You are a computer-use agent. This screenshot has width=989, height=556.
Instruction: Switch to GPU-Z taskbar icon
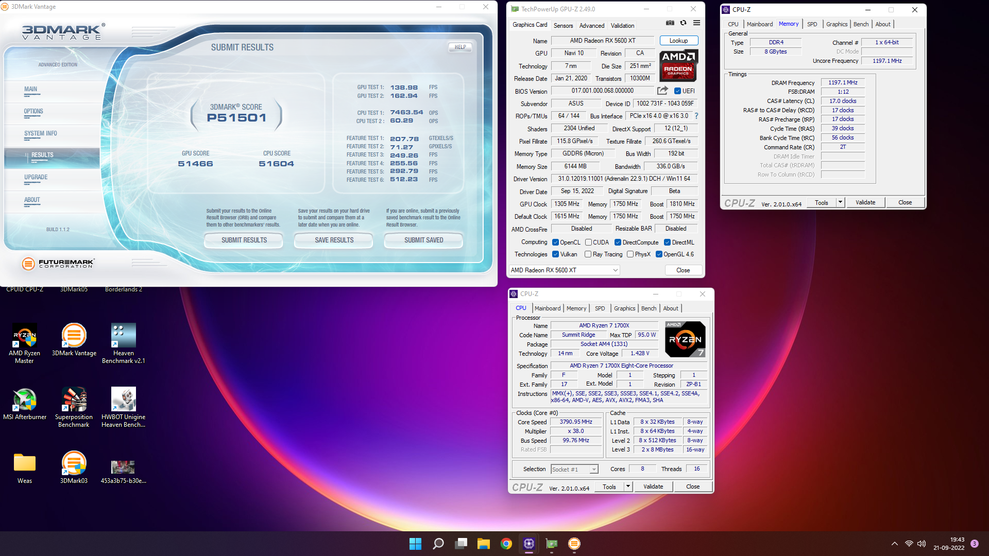tap(552, 544)
